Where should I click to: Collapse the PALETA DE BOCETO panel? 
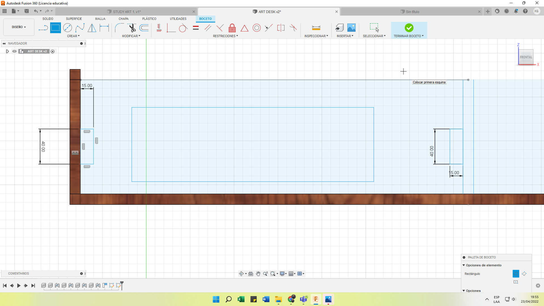464,257
